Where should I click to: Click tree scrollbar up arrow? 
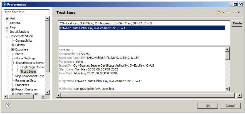point(48,18)
